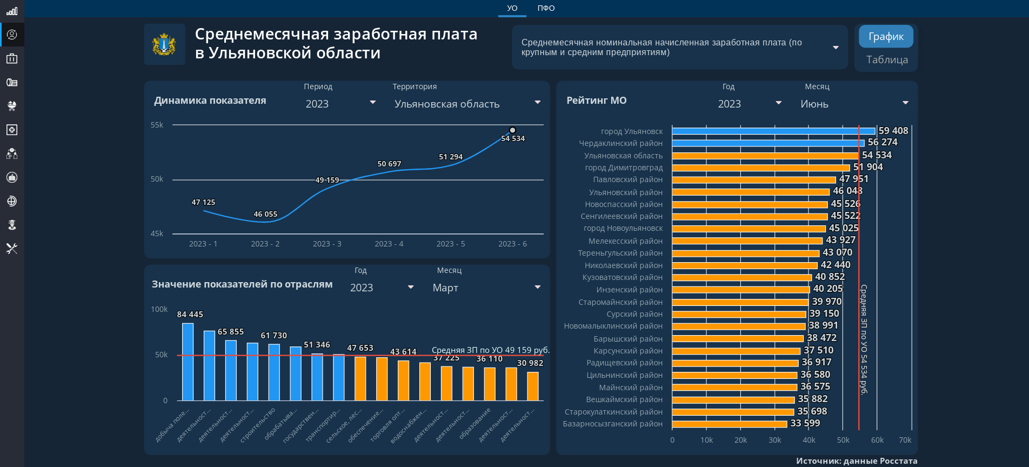Click the 50 697 value label
Viewport: 1029px width, 467px height.
[x=389, y=164]
